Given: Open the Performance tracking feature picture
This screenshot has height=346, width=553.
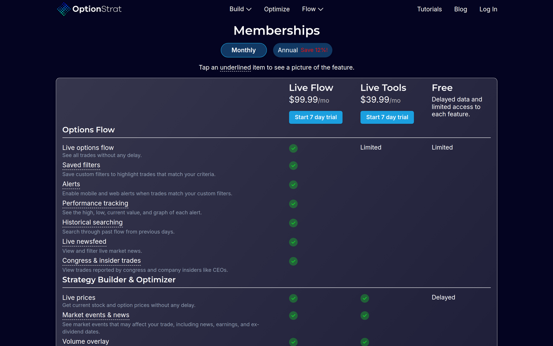Looking at the screenshot, I should (x=95, y=203).
